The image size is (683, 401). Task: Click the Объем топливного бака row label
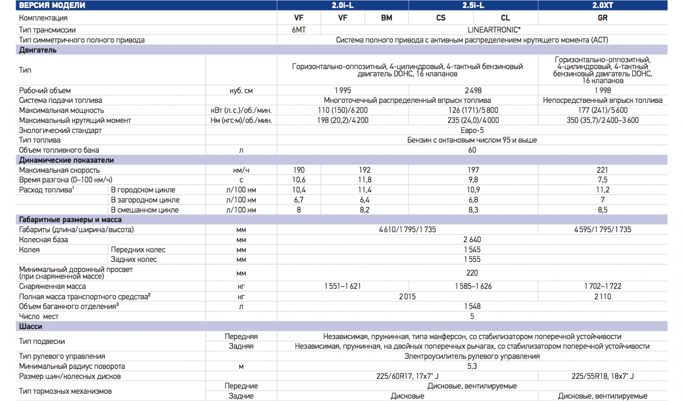click(59, 150)
